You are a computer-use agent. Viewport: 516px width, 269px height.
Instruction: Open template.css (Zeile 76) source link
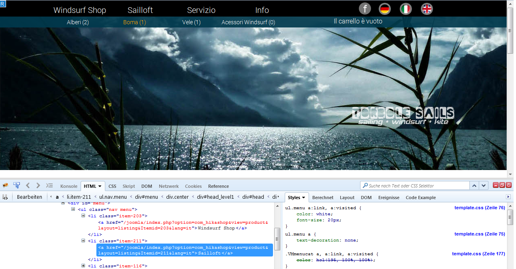pyautogui.click(x=480, y=208)
